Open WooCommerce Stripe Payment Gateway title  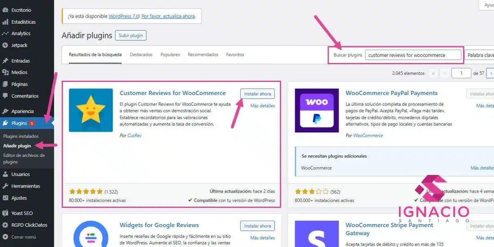[389, 229]
